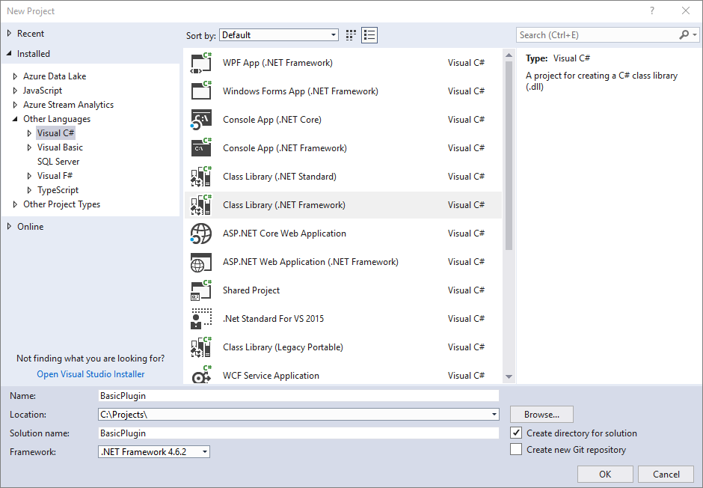703x488 pixels.
Task: Open the Framework version dropdown
Action: [203, 451]
